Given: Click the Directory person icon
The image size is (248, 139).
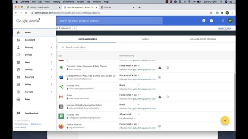Looking at the screenshot, I should click(x=18, y=47).
